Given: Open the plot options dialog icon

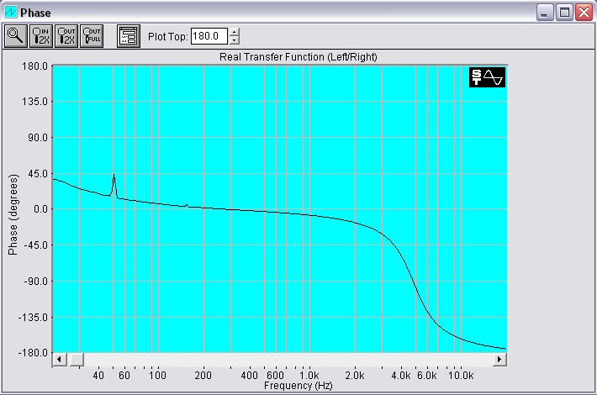Looking at the screenshot, I should coord(129,36).
